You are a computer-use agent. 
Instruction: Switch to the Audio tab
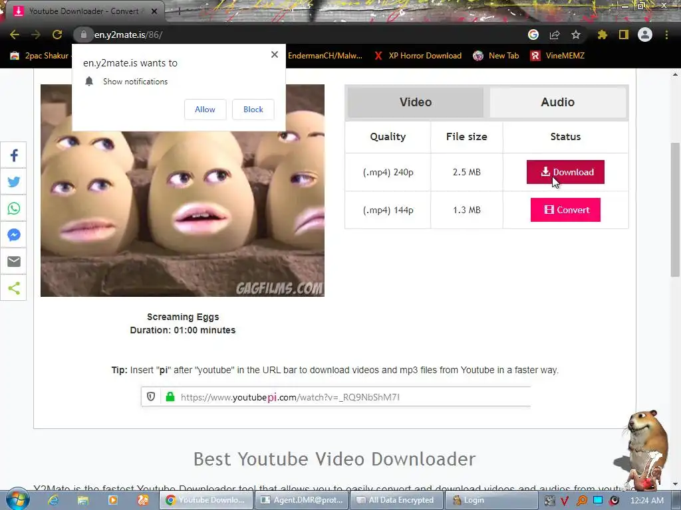click(558, 102)
